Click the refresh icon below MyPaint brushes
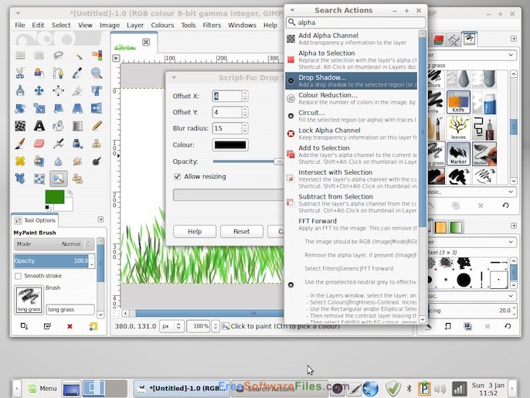This screenshot has width=530, height=398. 505,206
